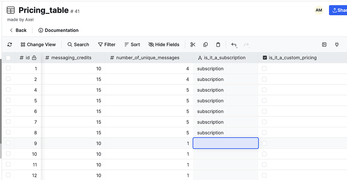Viewport: 347px width, 180px height.
Task: Open the Hide Fields menu
Action: point(164,45)
